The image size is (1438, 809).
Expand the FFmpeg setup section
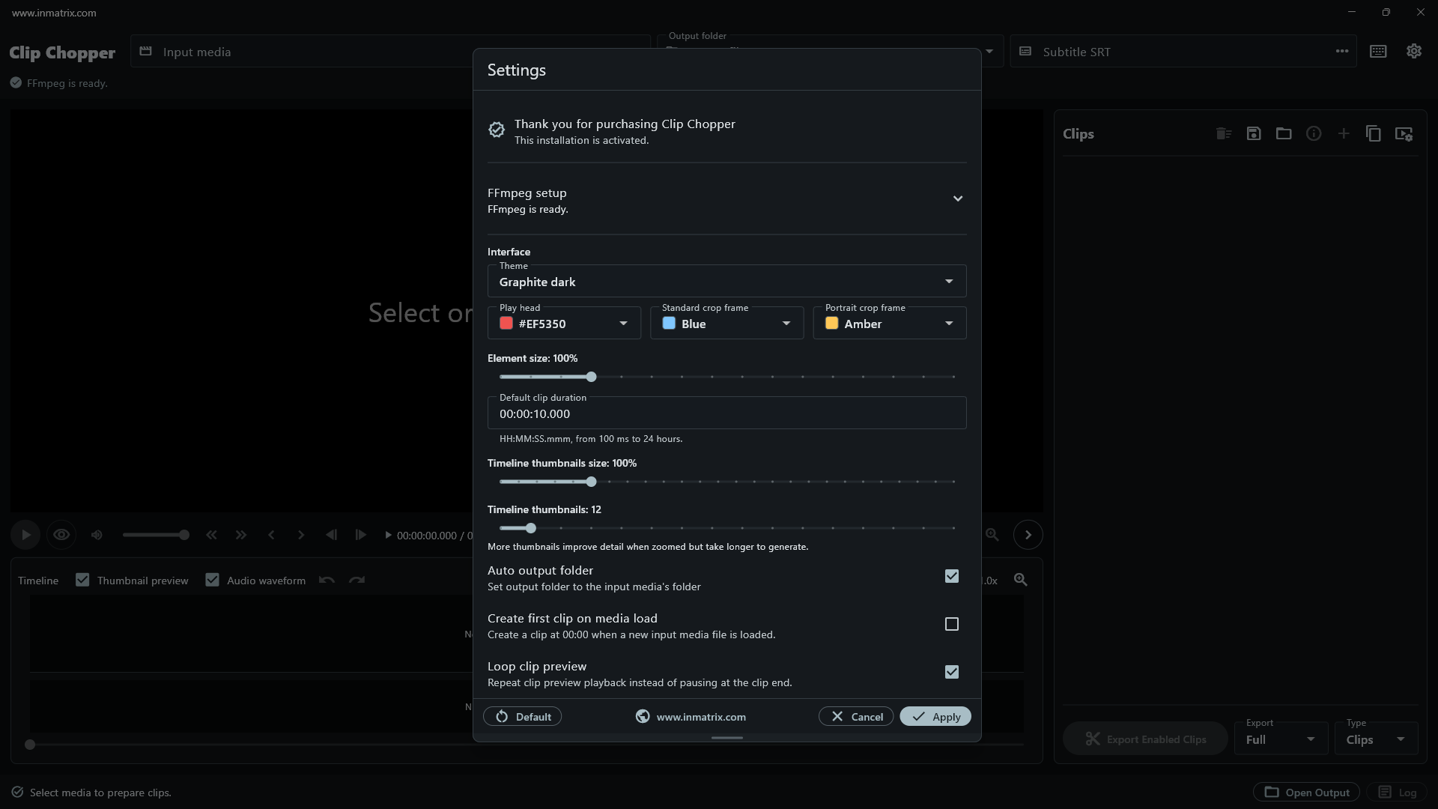point(958,199)
